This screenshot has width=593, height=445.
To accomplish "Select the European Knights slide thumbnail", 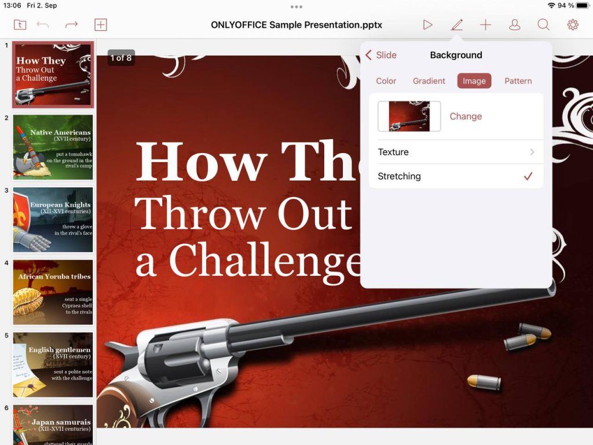I will pyautogui.click(x=53, y=220).
